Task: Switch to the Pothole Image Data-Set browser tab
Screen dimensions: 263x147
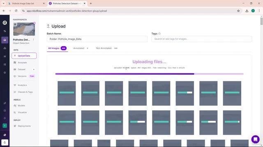Action: click(x=27, y=3)
